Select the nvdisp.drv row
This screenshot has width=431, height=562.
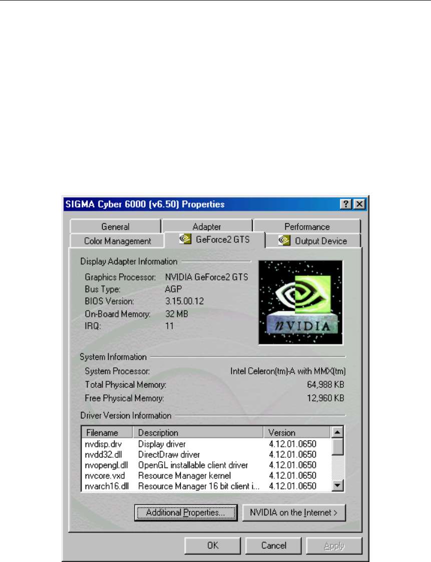206,444
